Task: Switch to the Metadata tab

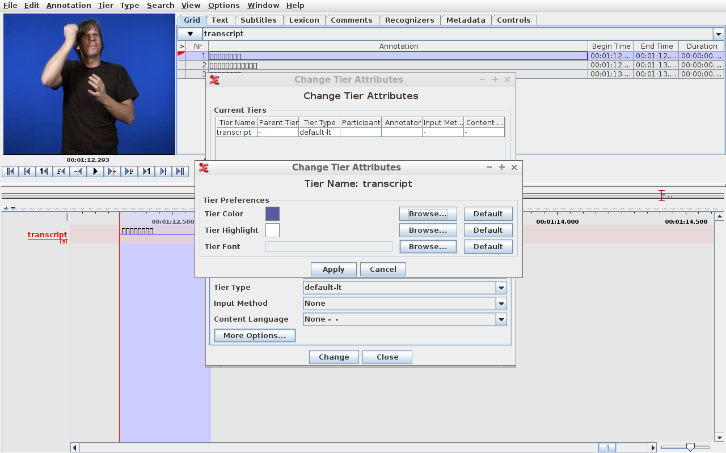Action: pyautogui.click(x=466, y=20)
